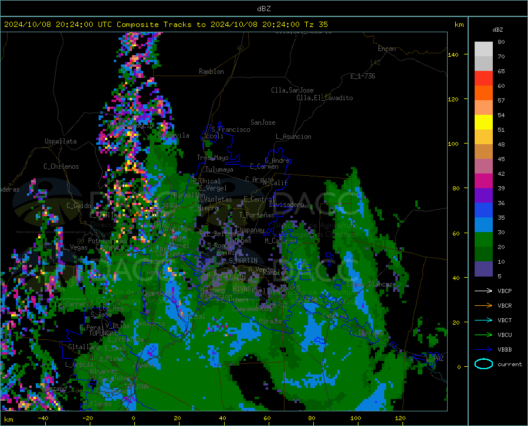Click the 39 dBZ purple color swatch
Screen dimensions: 528x426
coord(483,196)
